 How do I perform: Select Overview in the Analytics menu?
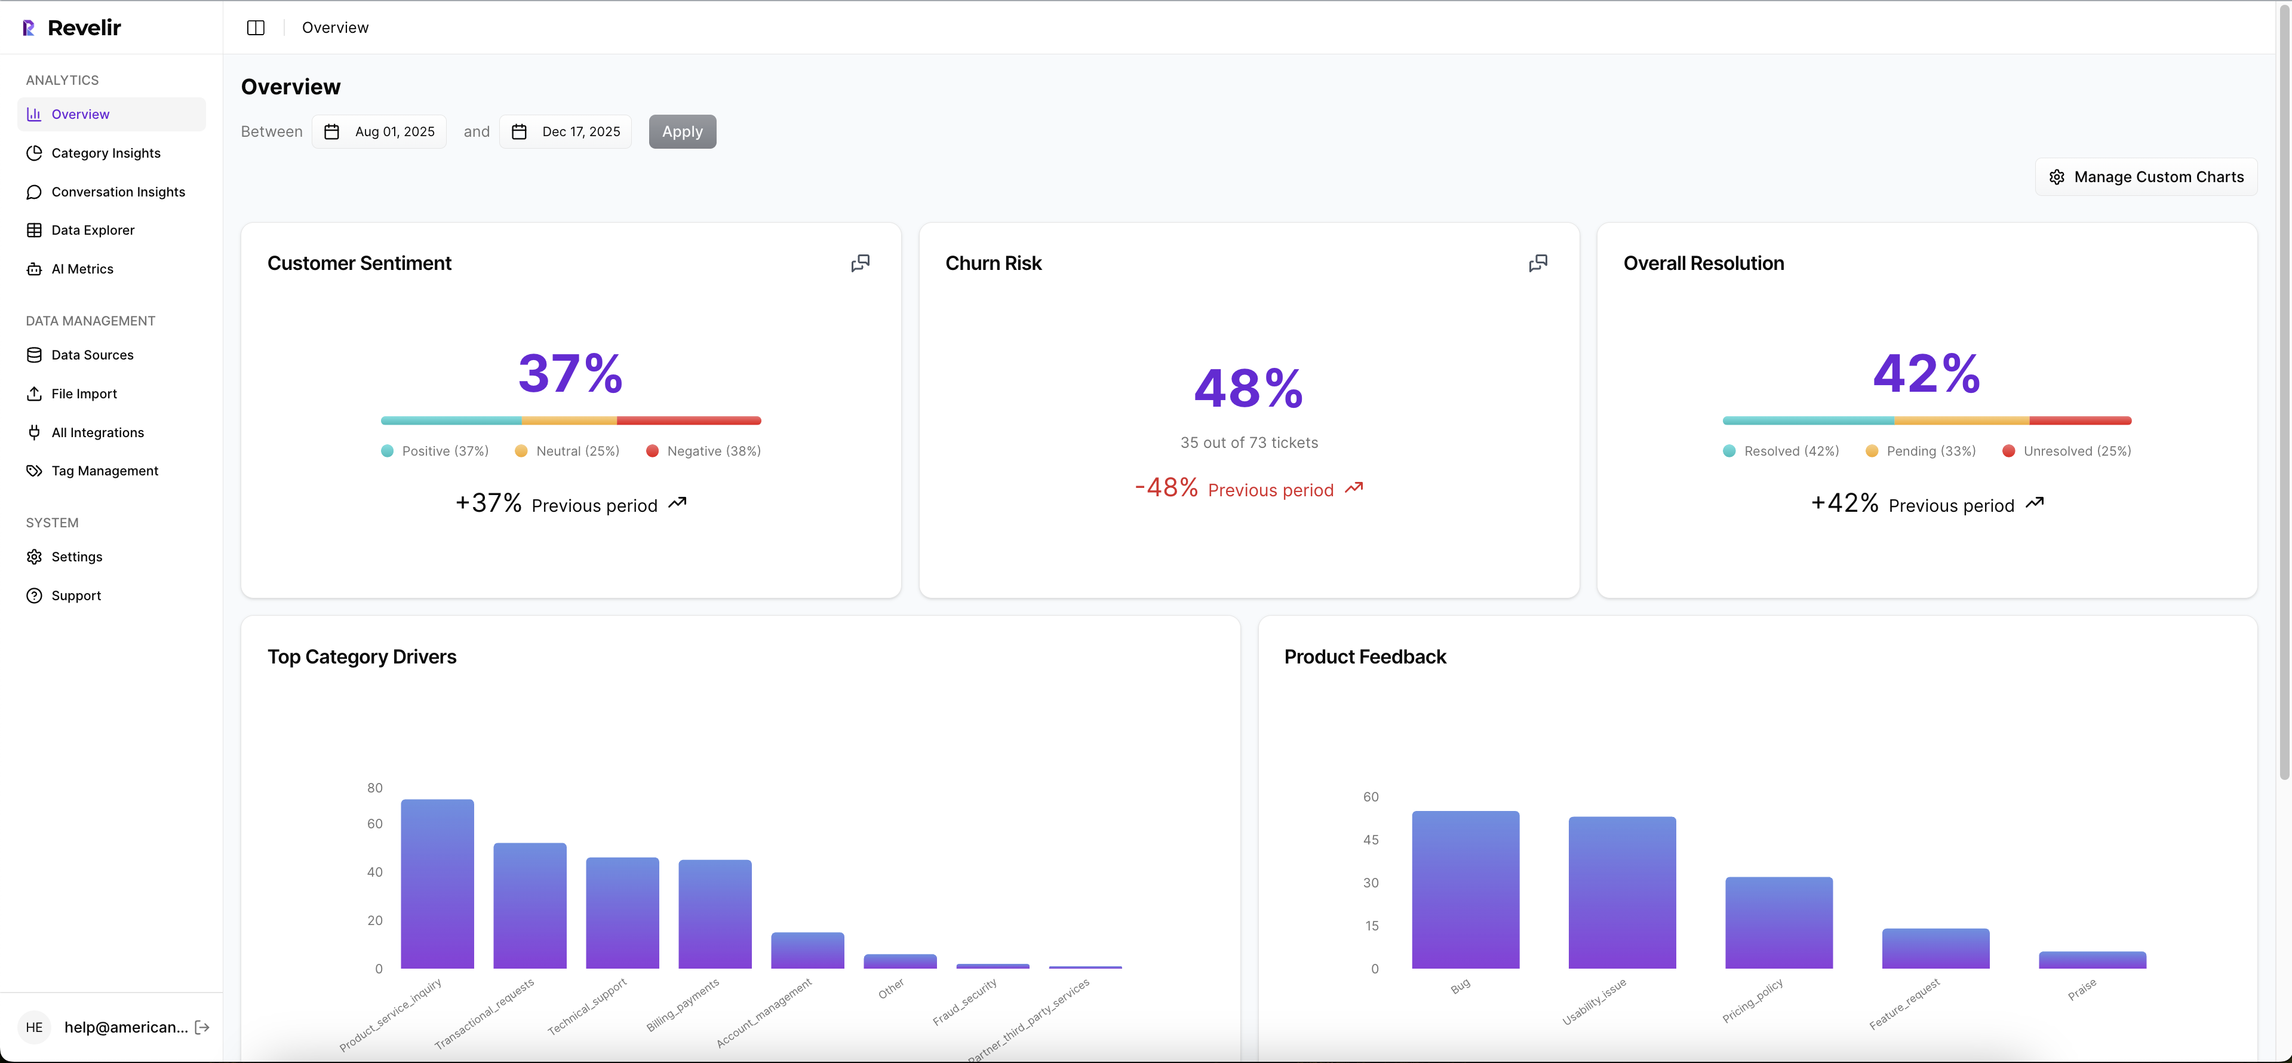point(79,114)
